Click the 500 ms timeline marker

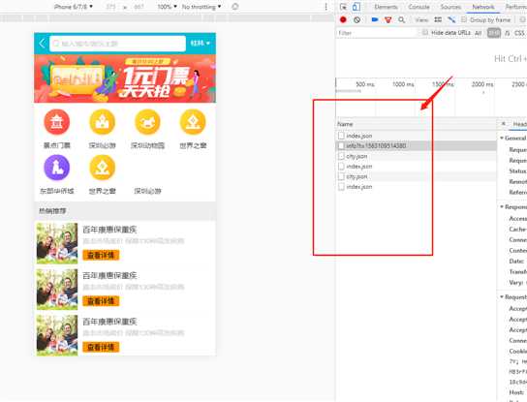pyautogui.click(x=365, y=84)
